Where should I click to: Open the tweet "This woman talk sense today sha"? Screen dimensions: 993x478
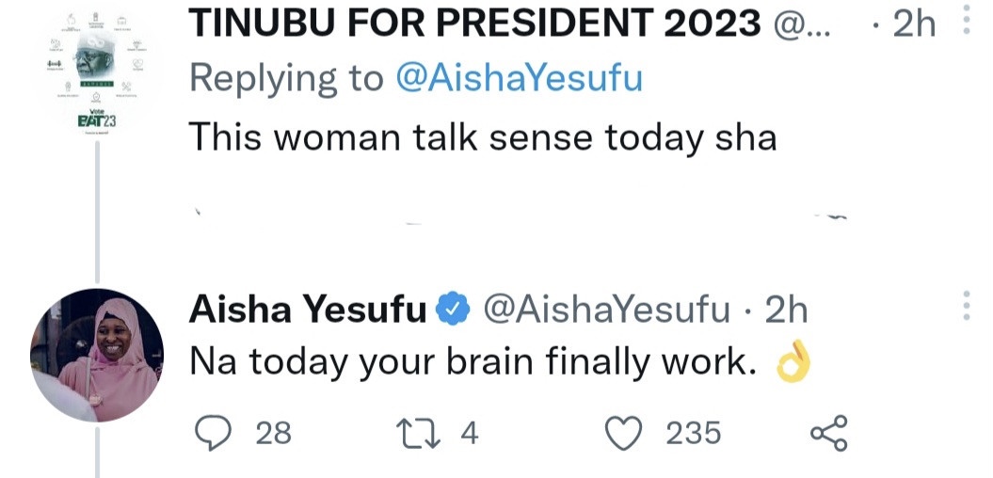[483, 137]
